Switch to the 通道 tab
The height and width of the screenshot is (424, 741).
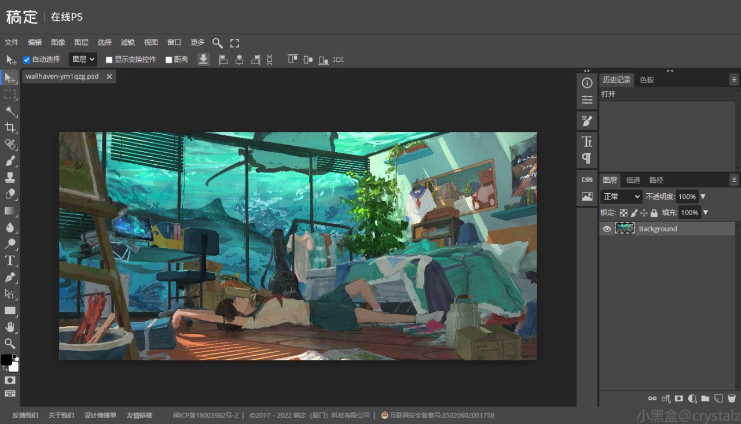click(x=633, y=180)
